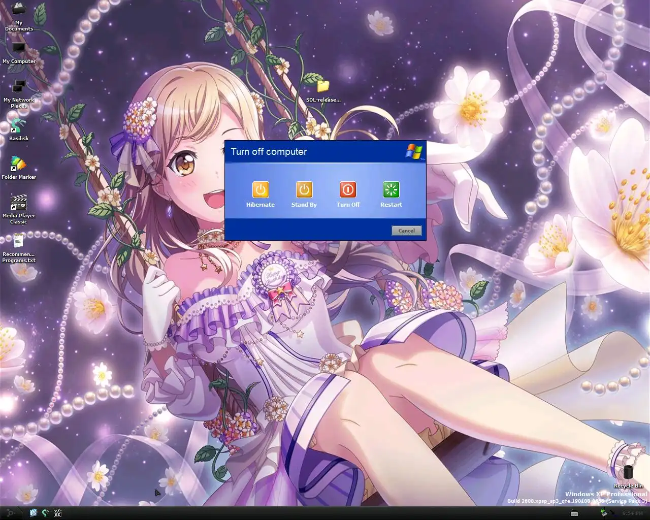Click the Windows flag logo in dialog

coord(414,151)
